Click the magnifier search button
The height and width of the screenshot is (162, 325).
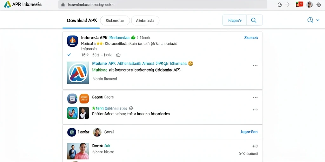(254, 20)
